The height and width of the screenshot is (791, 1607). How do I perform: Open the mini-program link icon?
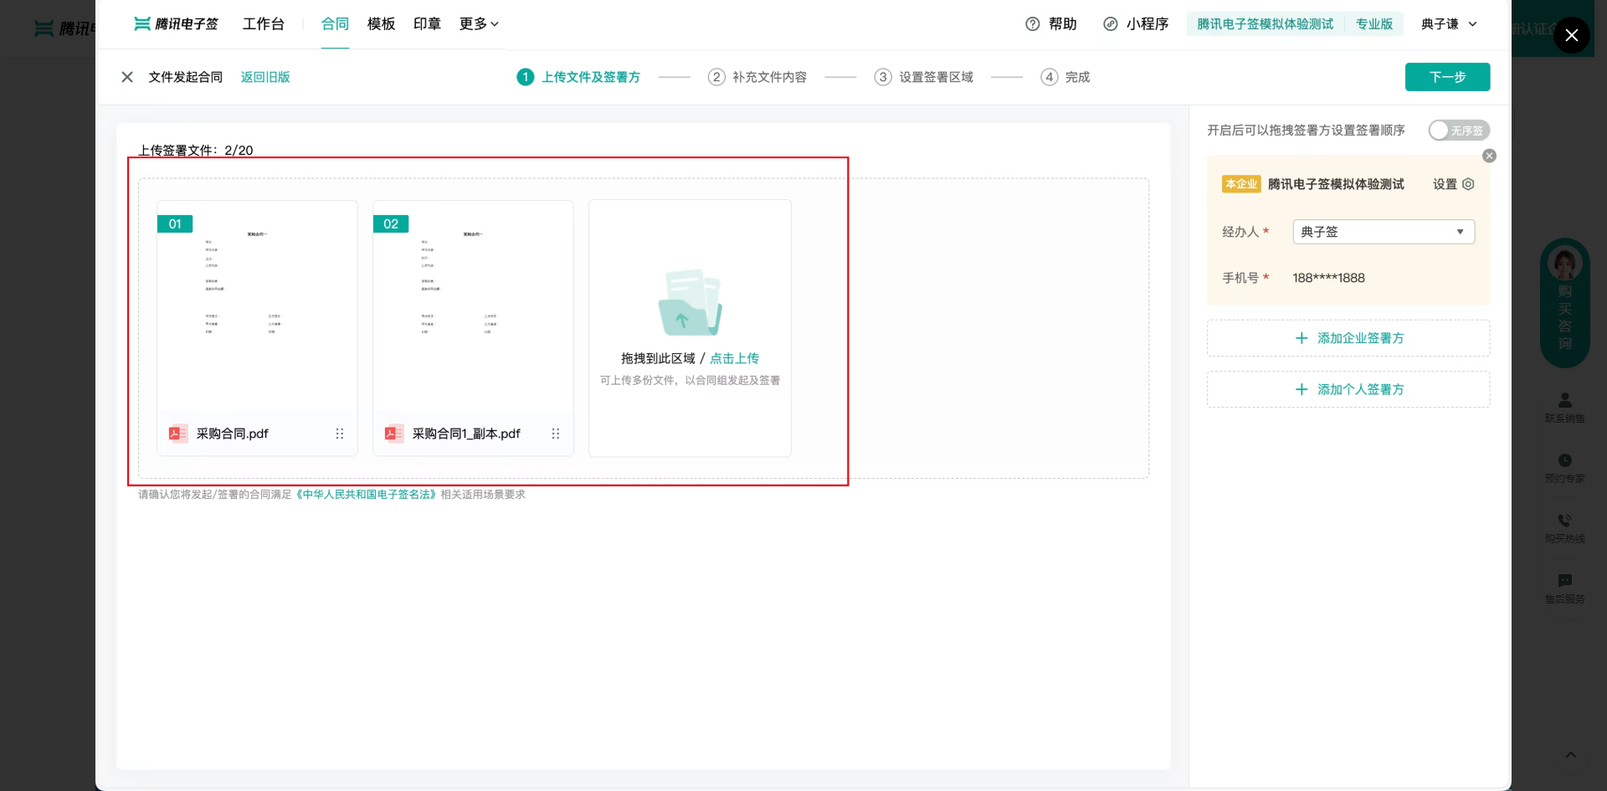coord(1111,24)
